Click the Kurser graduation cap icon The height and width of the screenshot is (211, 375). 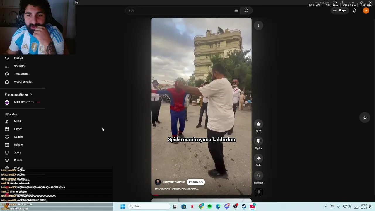[7, 160]
